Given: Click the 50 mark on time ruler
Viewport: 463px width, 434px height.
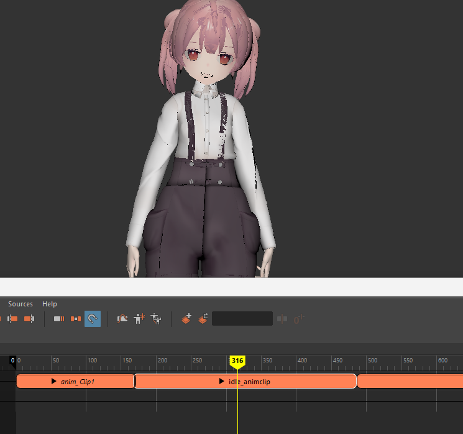Looking at the screenshot, I should click(56, 361).
